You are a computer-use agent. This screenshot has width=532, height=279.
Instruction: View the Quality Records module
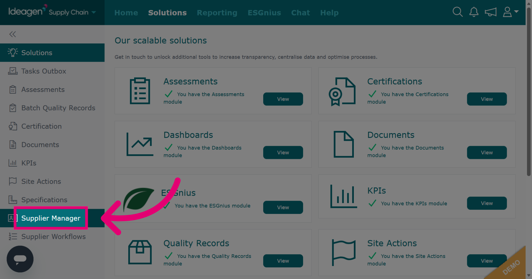[x=283, y=261]
